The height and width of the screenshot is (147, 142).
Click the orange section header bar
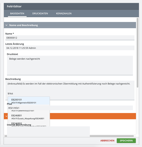pyautogui.click(x=93, y=116)
